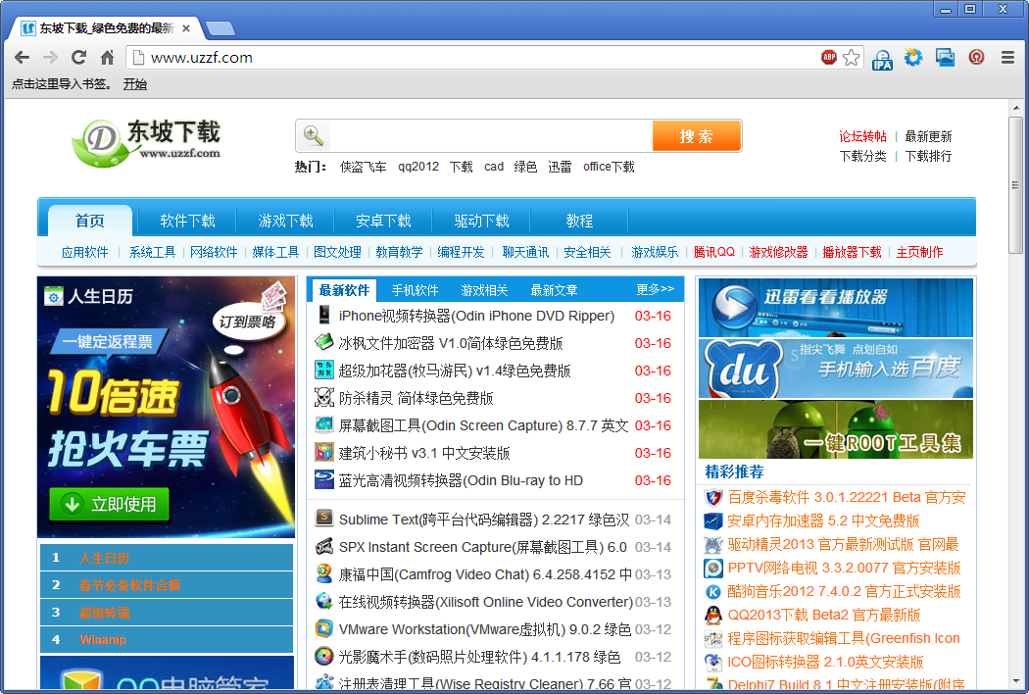This screenshot has width=1029, height=694.
Task: Click the 更多>> link
Action: (655, 289)
